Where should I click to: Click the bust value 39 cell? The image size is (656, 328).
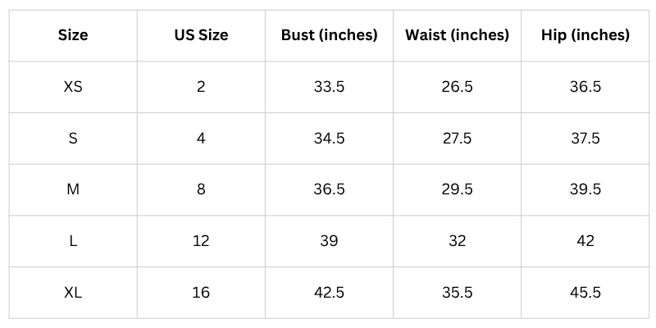pos(329,241)
